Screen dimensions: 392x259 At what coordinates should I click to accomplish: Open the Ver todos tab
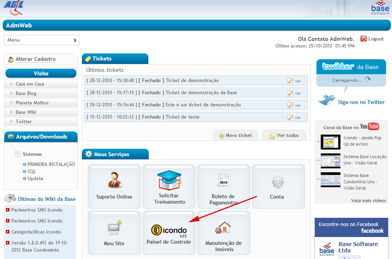tap(284, 135)
